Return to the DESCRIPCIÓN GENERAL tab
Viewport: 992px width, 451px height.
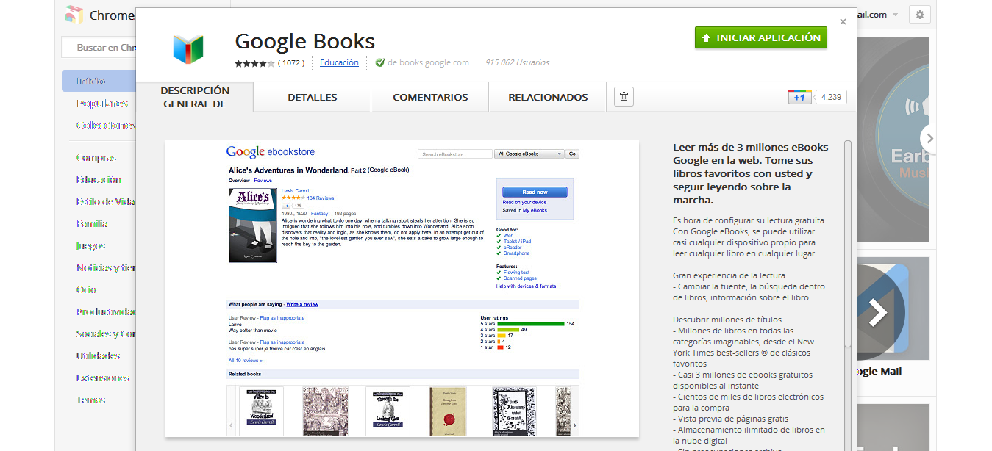[193, 96]
